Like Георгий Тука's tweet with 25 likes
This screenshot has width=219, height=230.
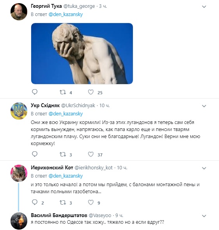(91, 92)
